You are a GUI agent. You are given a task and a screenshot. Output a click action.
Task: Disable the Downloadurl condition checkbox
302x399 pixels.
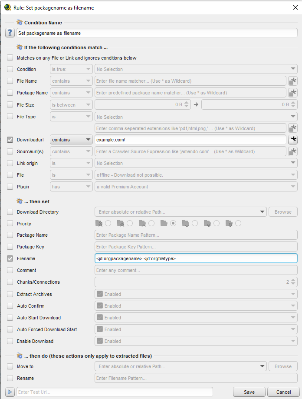click(10, 140)
